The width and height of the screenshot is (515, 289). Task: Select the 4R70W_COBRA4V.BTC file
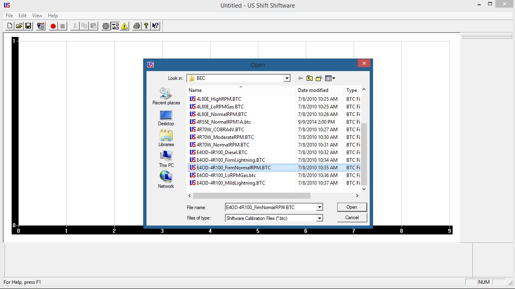(220, 130)
